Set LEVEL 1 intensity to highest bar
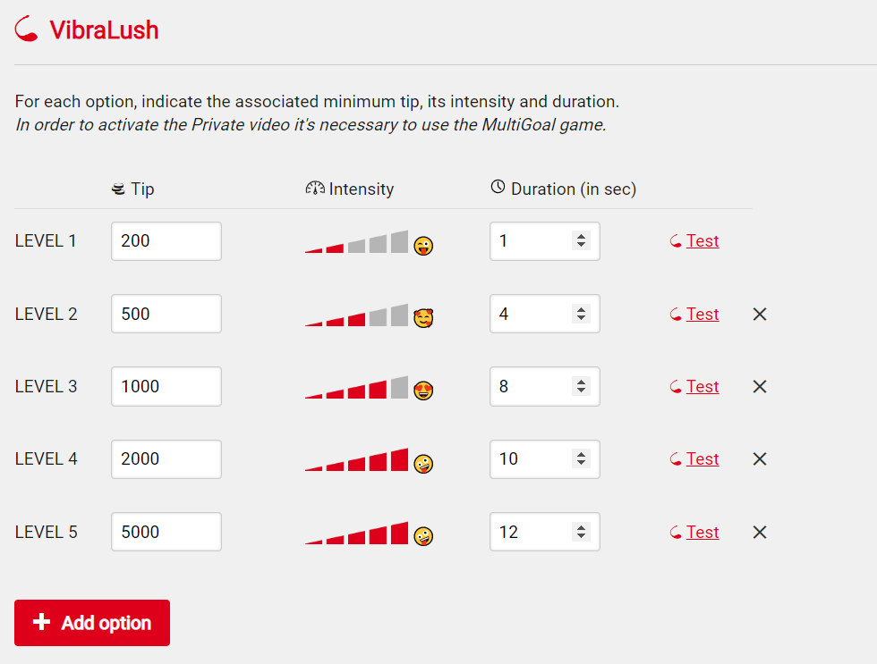Screen dimensions: 877x664 399,242
